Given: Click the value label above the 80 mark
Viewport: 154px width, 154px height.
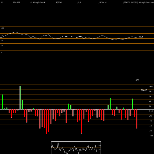Looking at the screenshot, I should click(144, 90).
